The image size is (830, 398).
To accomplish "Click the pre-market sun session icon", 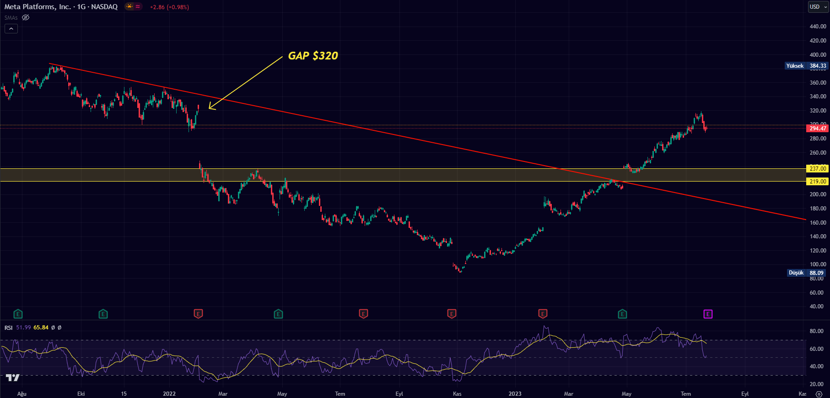I will pyautogui.click(x=129, y=6).
